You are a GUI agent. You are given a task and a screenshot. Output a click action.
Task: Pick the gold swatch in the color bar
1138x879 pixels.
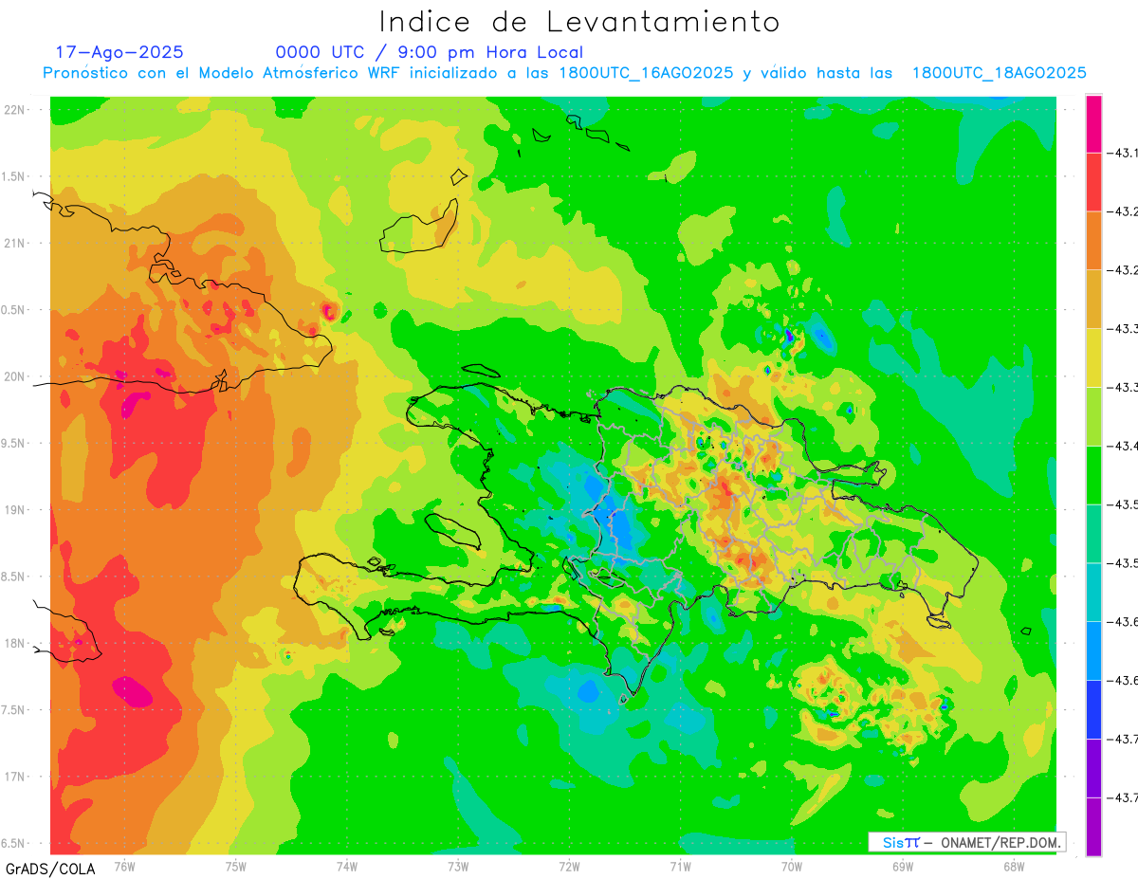point(1093,300)
